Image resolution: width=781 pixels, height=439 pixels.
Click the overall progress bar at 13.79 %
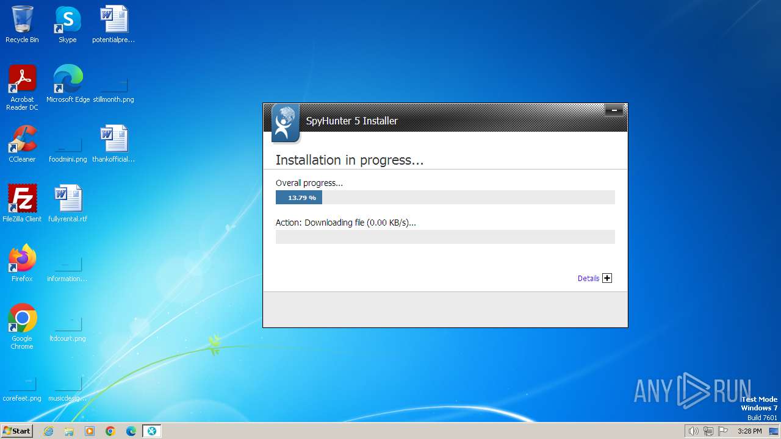tap(445, 198)
